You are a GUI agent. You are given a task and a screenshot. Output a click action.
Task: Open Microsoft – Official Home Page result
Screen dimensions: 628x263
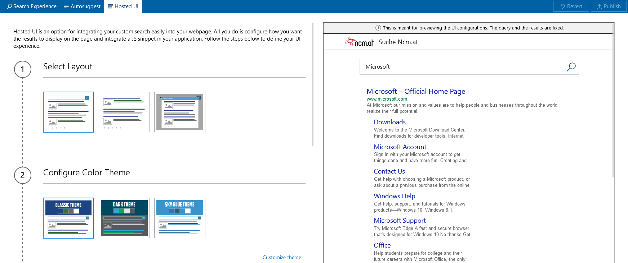click(x=416, y=91)
